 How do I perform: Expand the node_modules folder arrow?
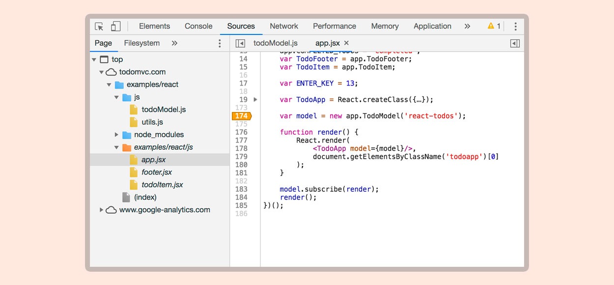pos(116,135)
